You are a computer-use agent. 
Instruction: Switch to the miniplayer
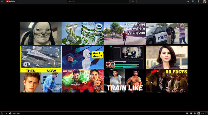[x=199, y=113]
